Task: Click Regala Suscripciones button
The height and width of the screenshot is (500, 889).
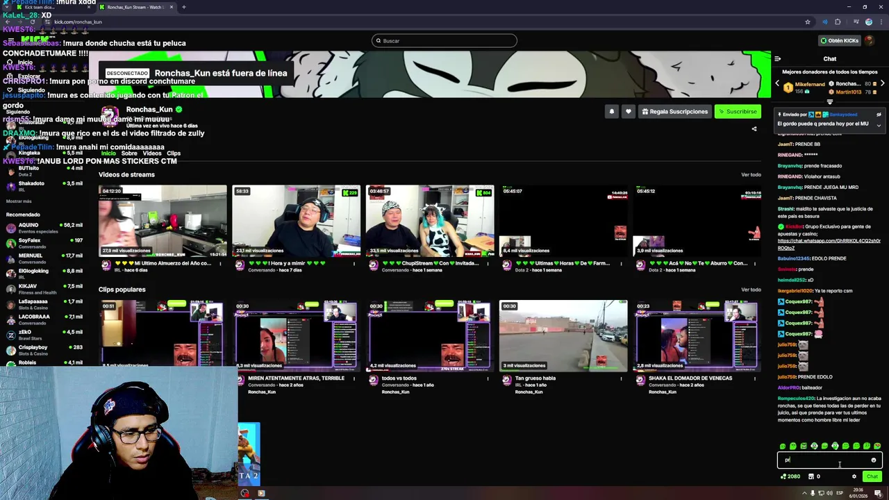Action: [674, 111]
